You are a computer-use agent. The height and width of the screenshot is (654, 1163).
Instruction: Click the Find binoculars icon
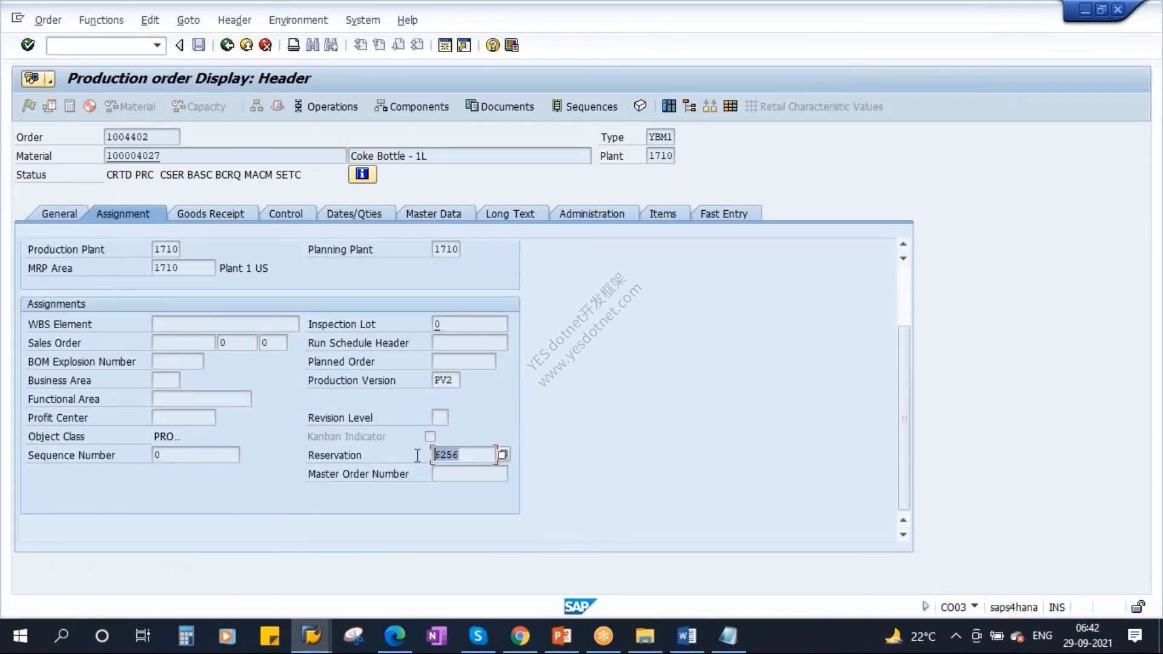pyautogui.click(x=313, y=45)
